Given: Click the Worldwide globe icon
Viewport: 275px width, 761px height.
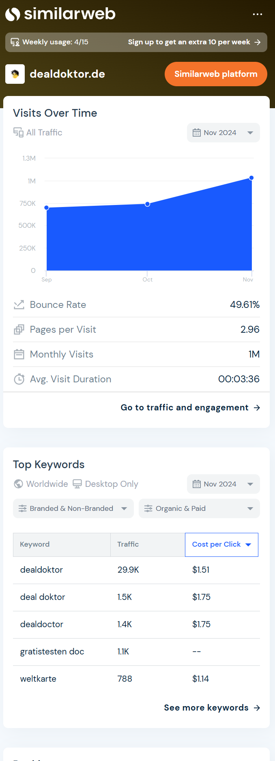Looking at the screenshot, I should click(18, 484).
